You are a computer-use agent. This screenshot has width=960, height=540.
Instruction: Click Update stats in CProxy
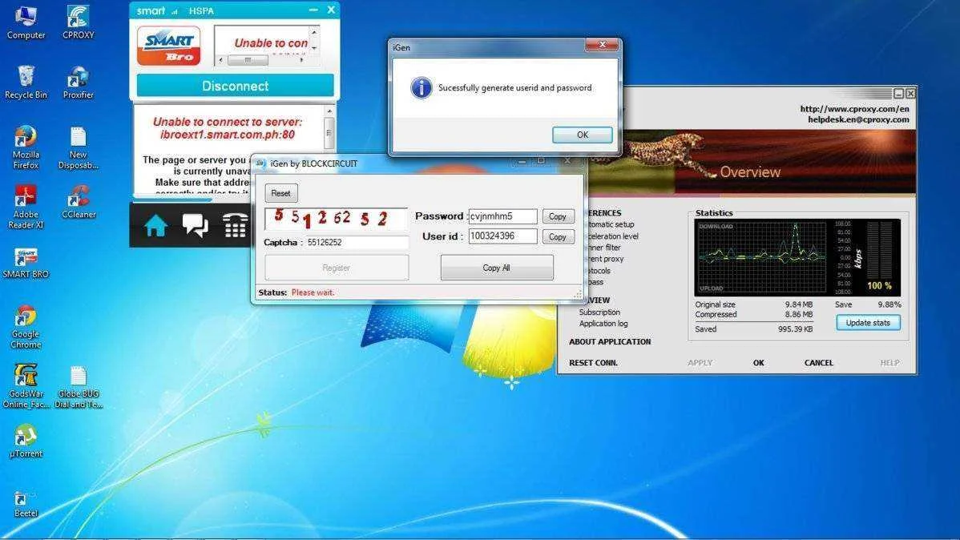pos(868,323)
